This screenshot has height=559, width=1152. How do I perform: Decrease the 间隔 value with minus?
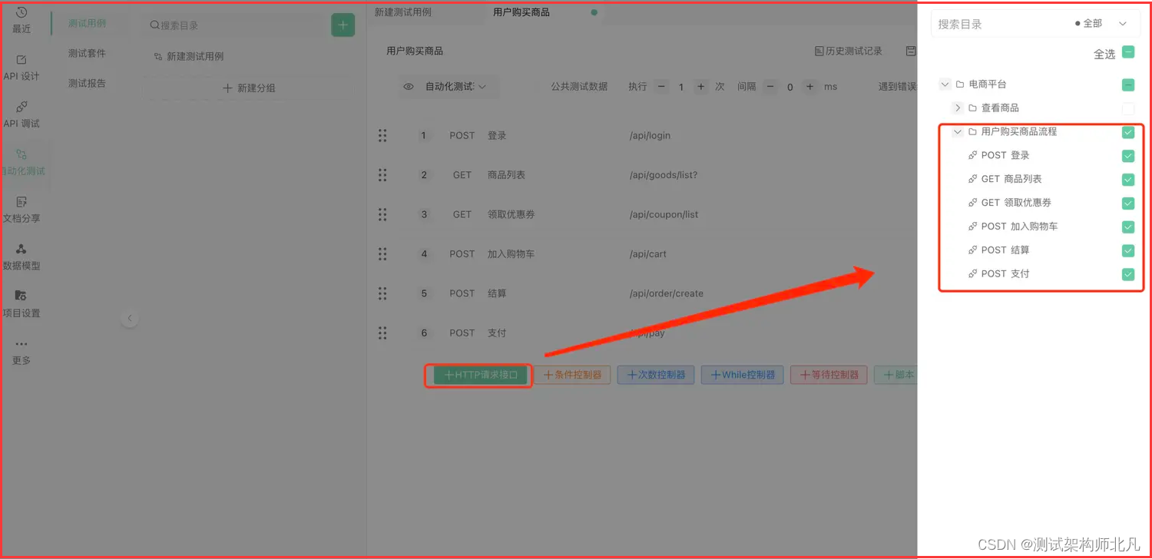[770, 87]
